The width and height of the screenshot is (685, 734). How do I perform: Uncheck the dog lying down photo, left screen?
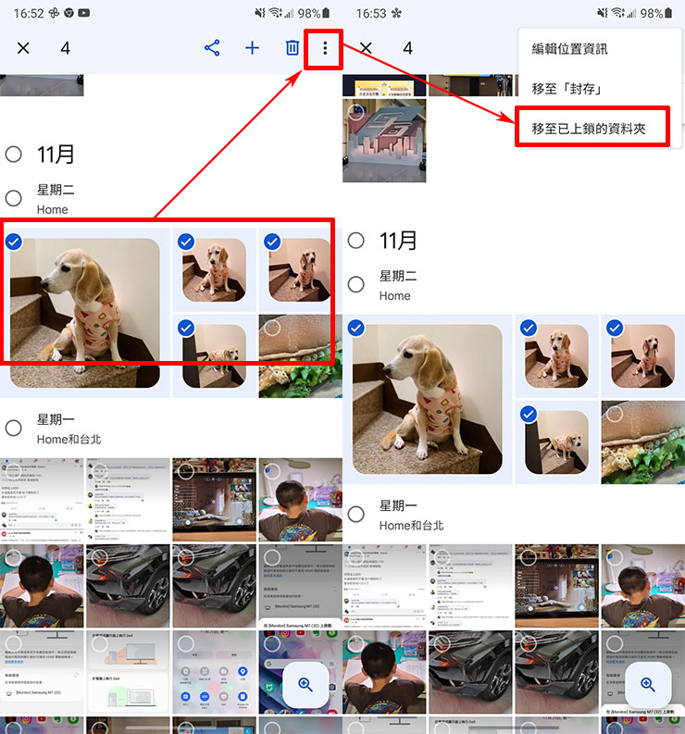pyautogui.click(x=186, y=329)
